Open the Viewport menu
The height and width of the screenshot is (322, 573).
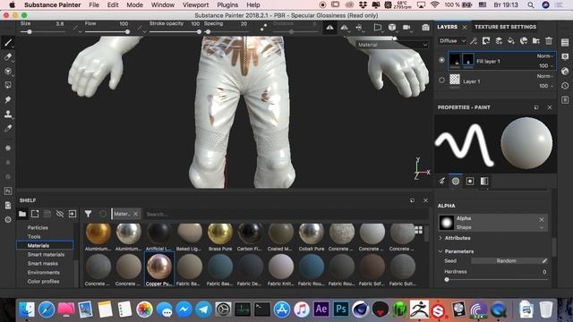click(195, 5)
